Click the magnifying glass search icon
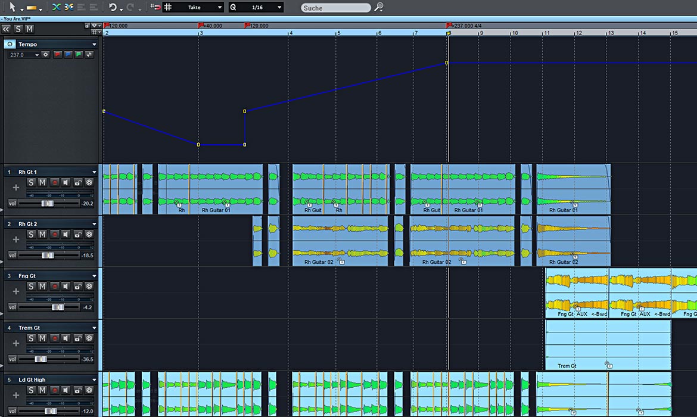 [x=379, y=7]
